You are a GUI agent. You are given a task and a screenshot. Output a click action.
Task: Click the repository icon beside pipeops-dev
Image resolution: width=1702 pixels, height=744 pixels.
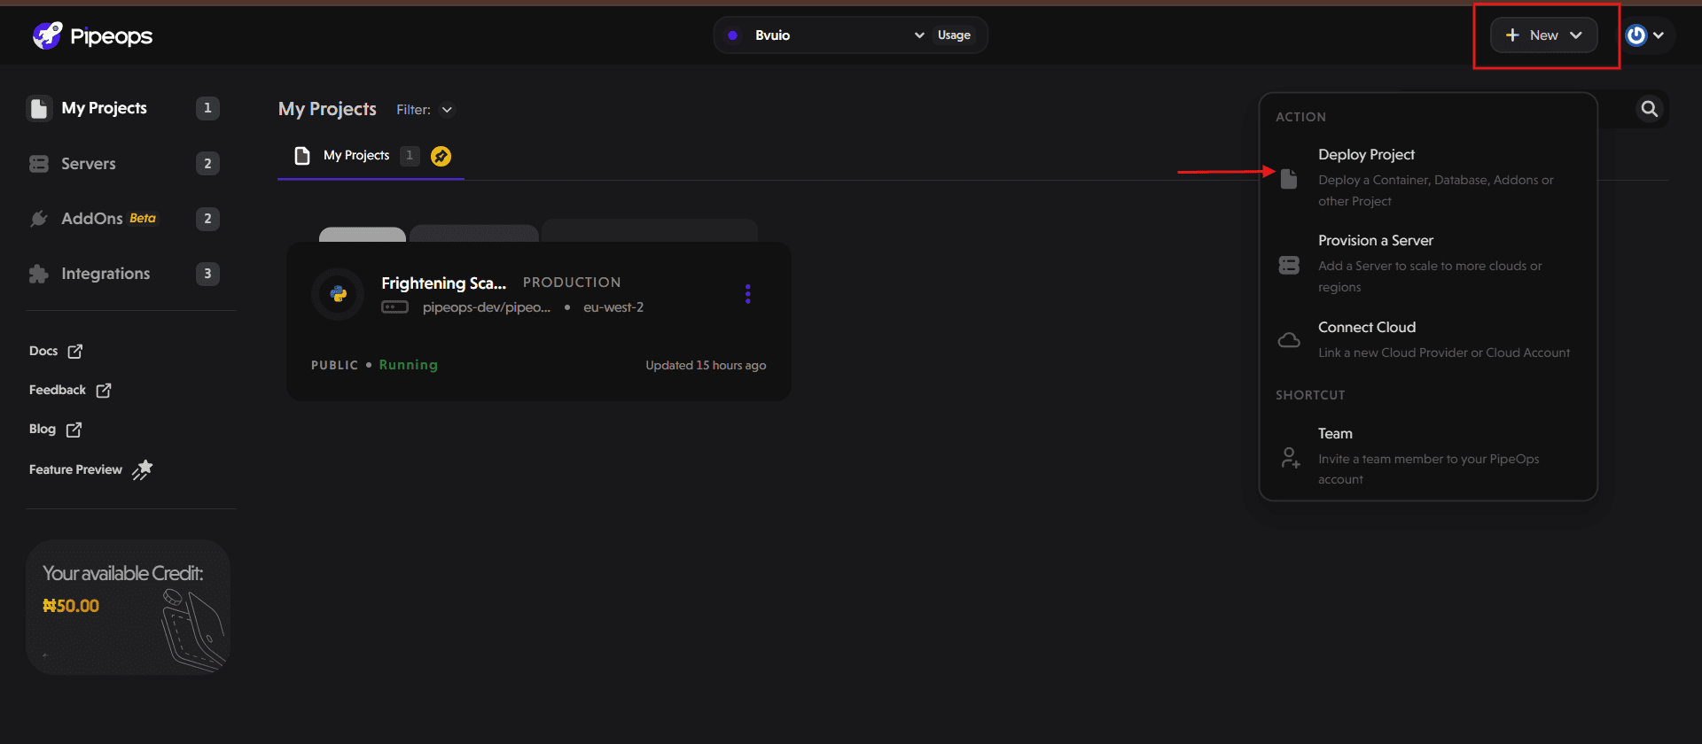(394, 307)
